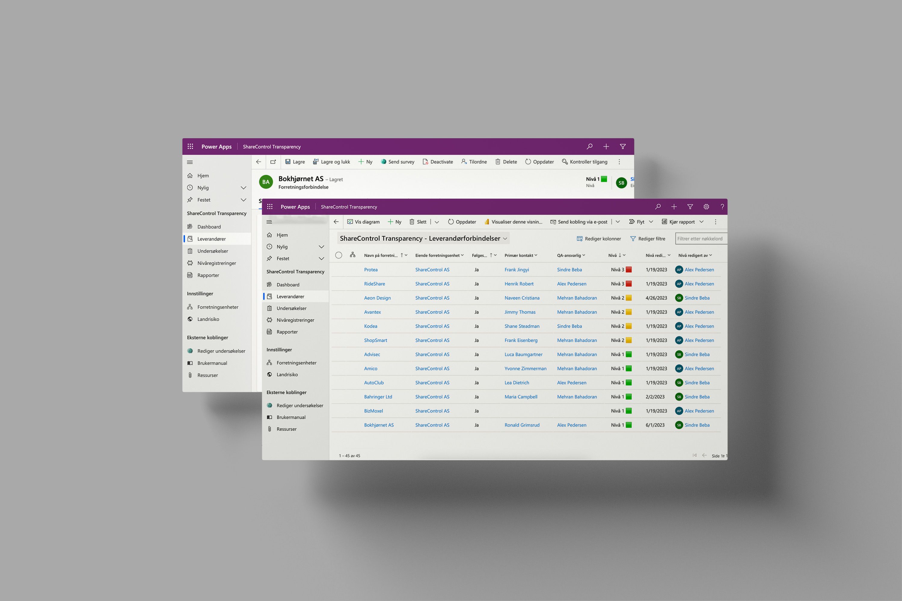The width and height of the screenshot is (902, 601).
Task: Select Dashboard in the front sidebar
Action: [x=288, y=284]
